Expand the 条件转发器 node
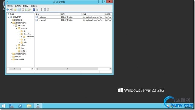195x110 pixels. [11, 60]
